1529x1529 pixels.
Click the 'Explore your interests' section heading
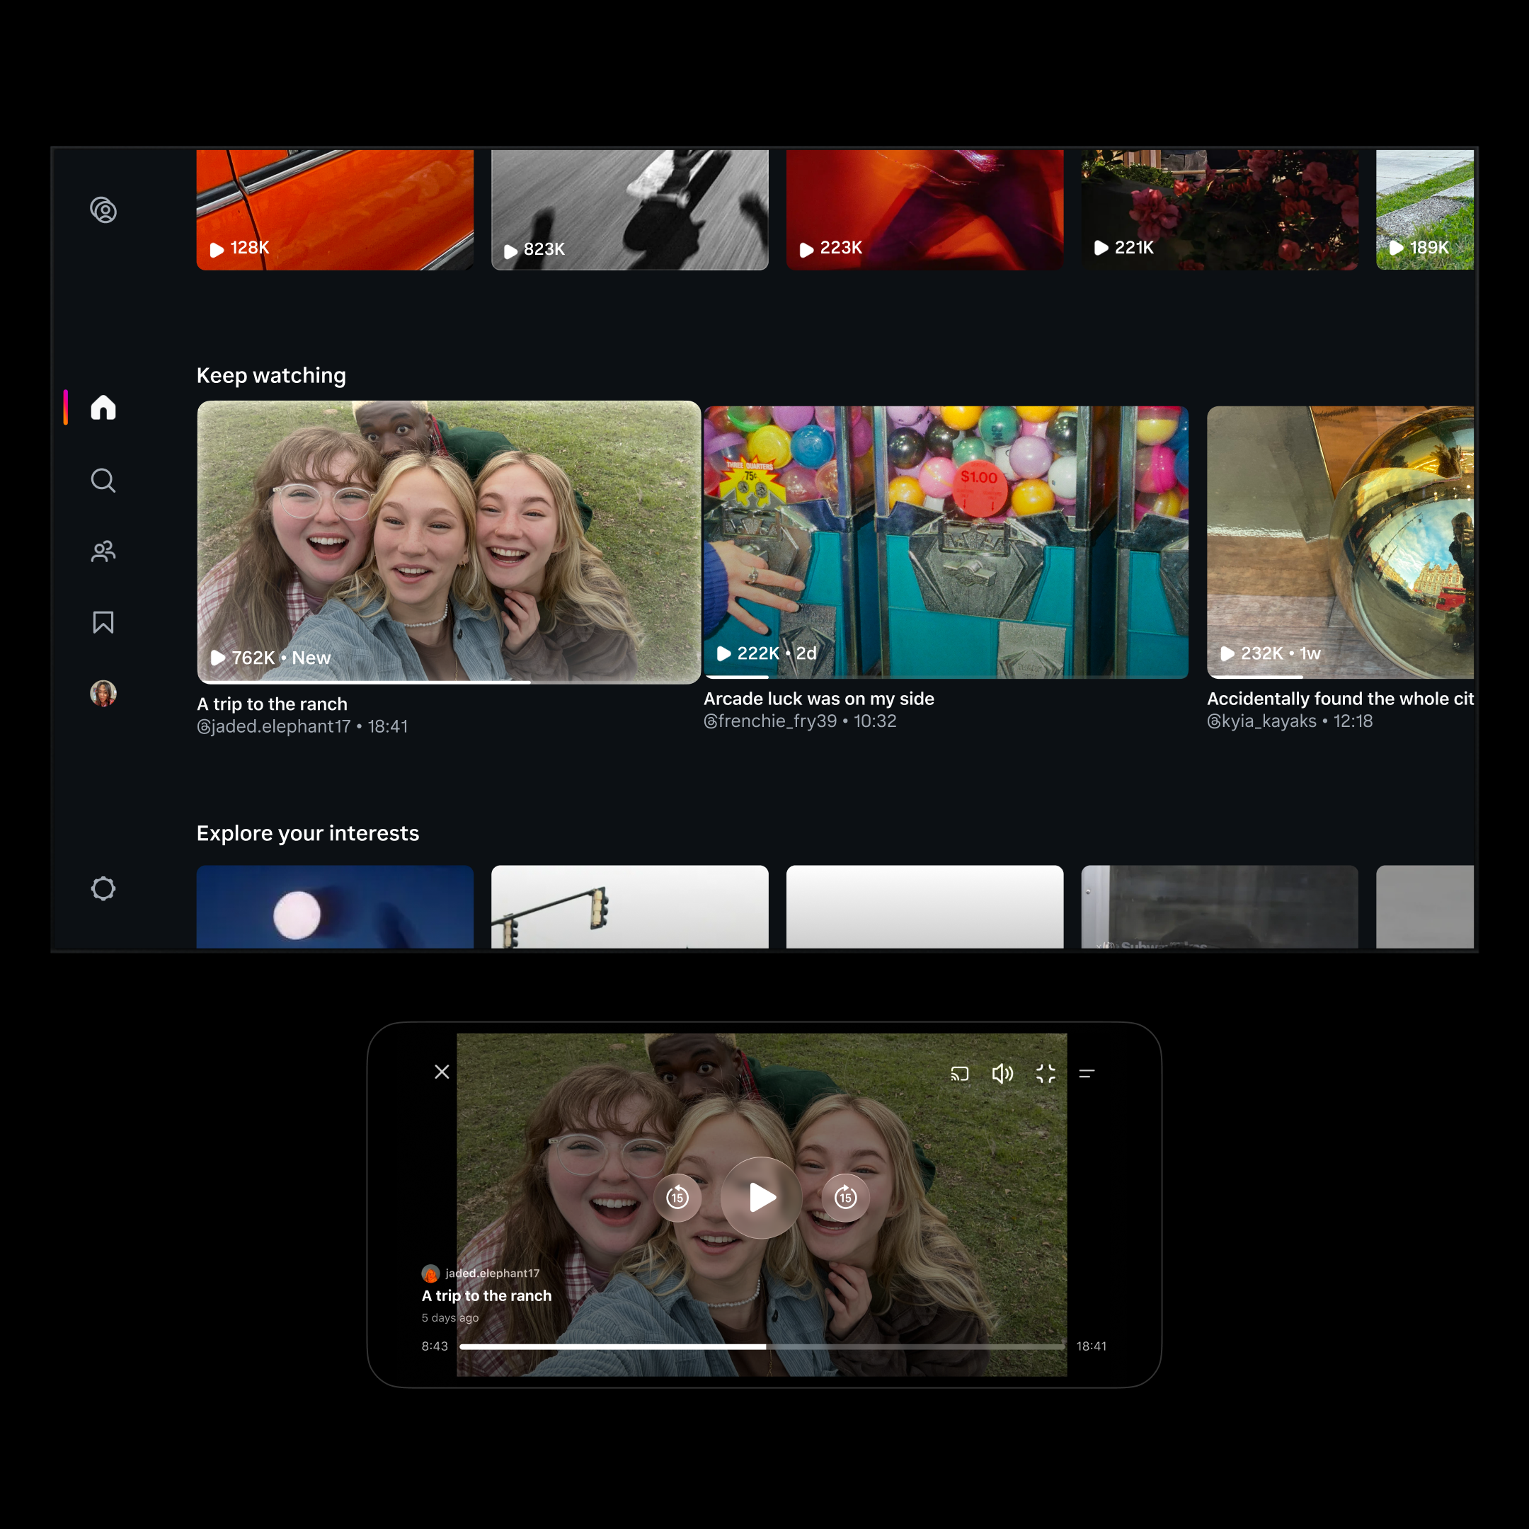pyautogui.click(x=308, y=833)
